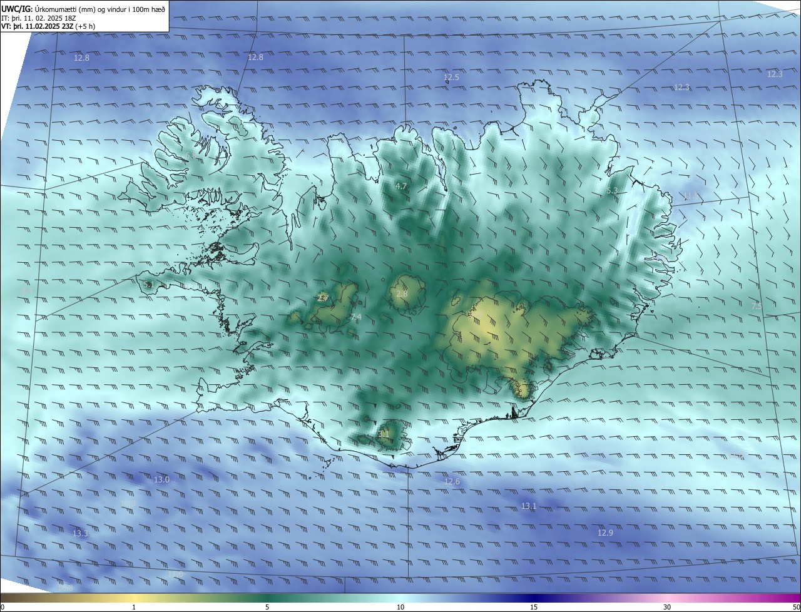The height and width of the screenshot is (612, 801).
Task: Click the color scale label 0
Action: 3,607
